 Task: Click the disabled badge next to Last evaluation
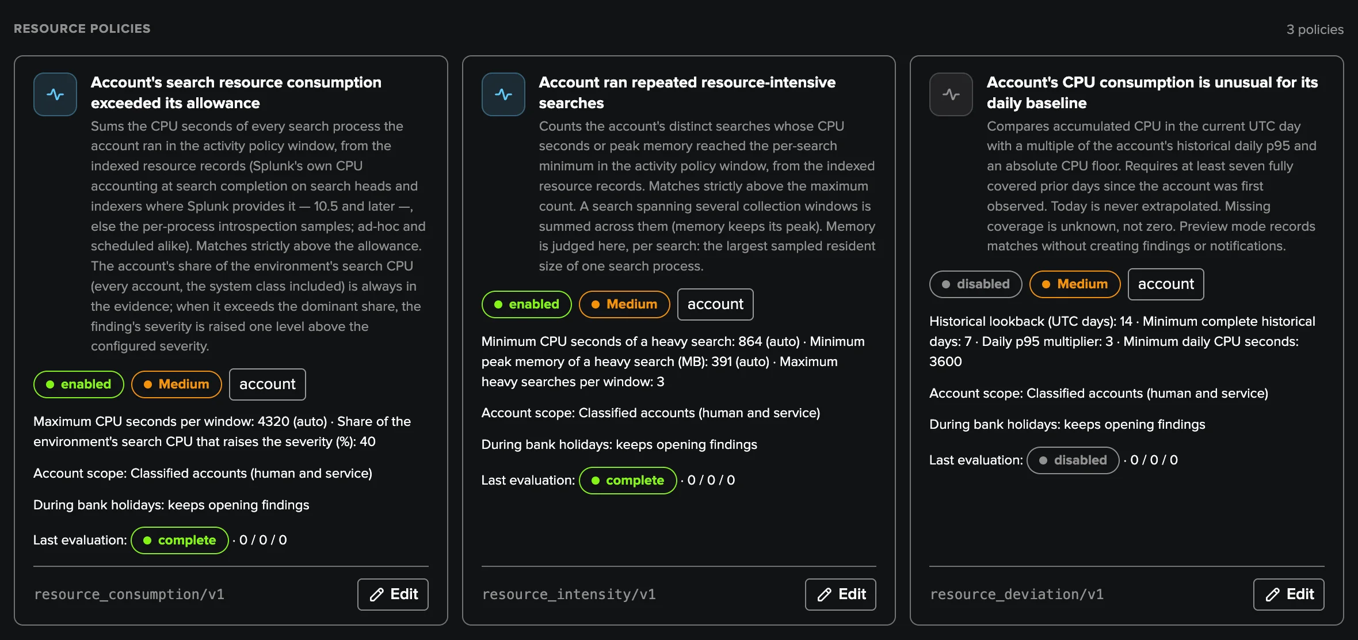click(1073, 460)
